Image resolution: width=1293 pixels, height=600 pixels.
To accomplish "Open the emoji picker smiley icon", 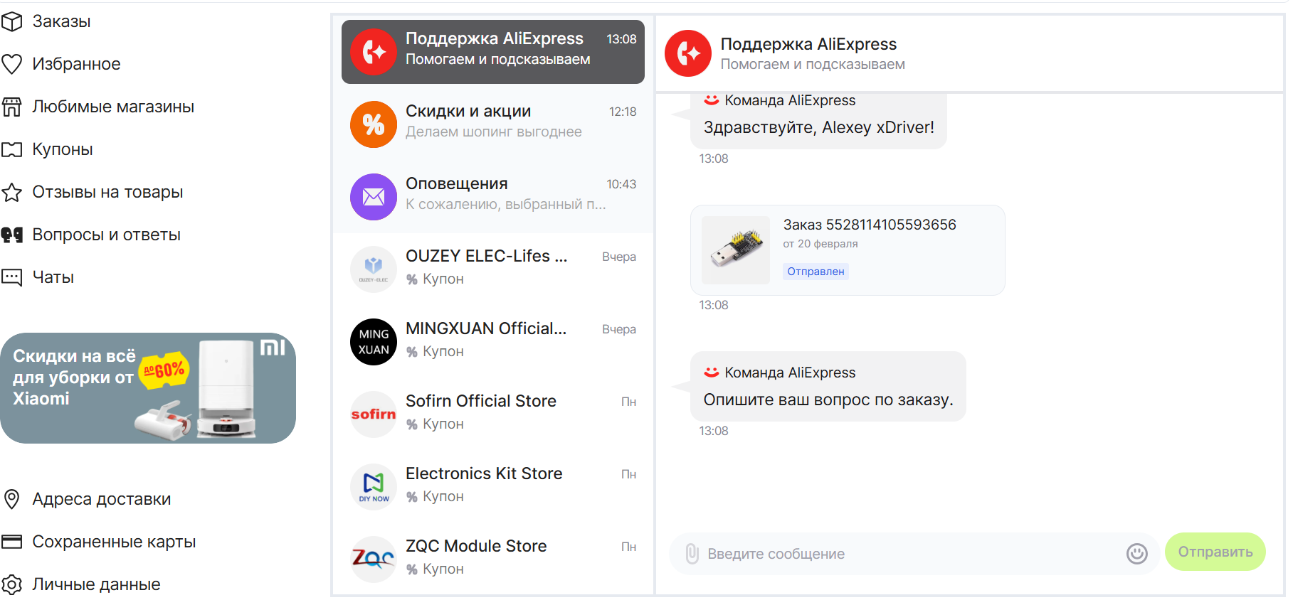I will coord(1137,553).
